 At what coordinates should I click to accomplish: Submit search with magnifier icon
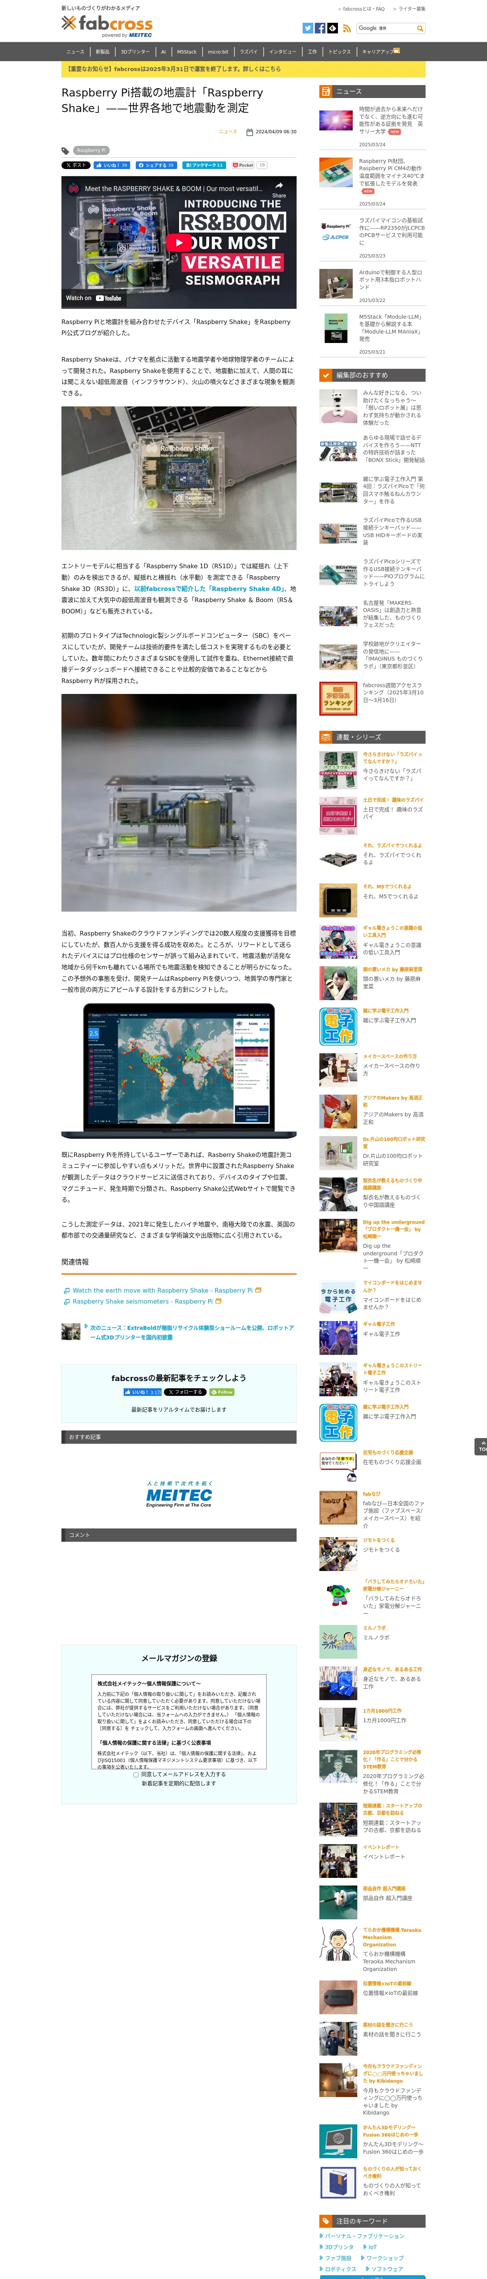pyautogui.click(x=420, y=28)
